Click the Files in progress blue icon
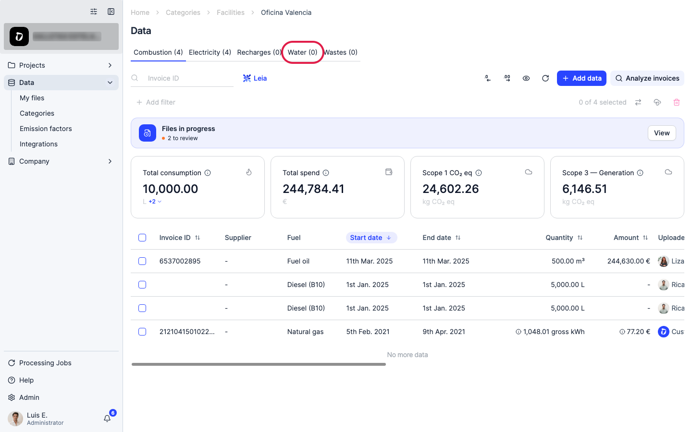This screenshot has height=432, width=692. click(x=148, y=133)
